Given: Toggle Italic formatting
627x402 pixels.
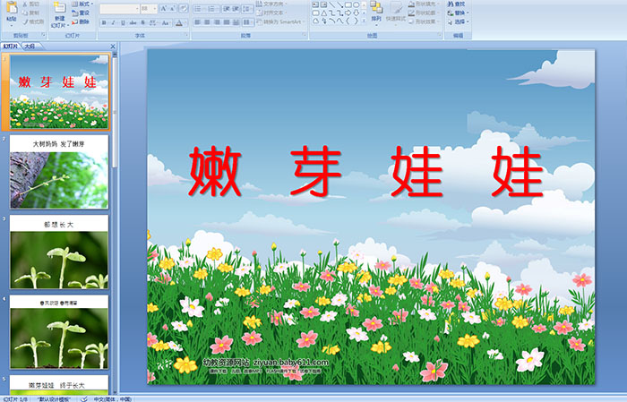Looking at the screenshot, I should (x=113, y=22).
